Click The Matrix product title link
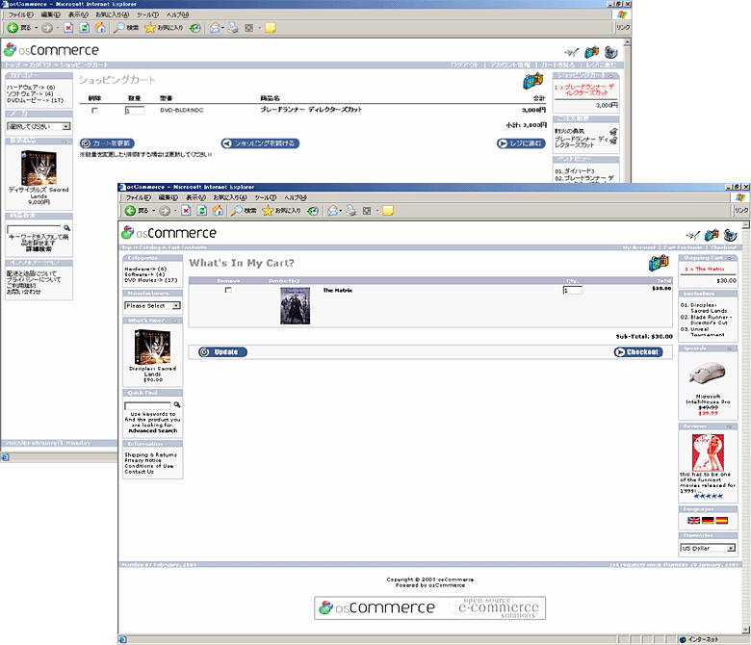Screen dimensions: 751x645 [338, 290]
